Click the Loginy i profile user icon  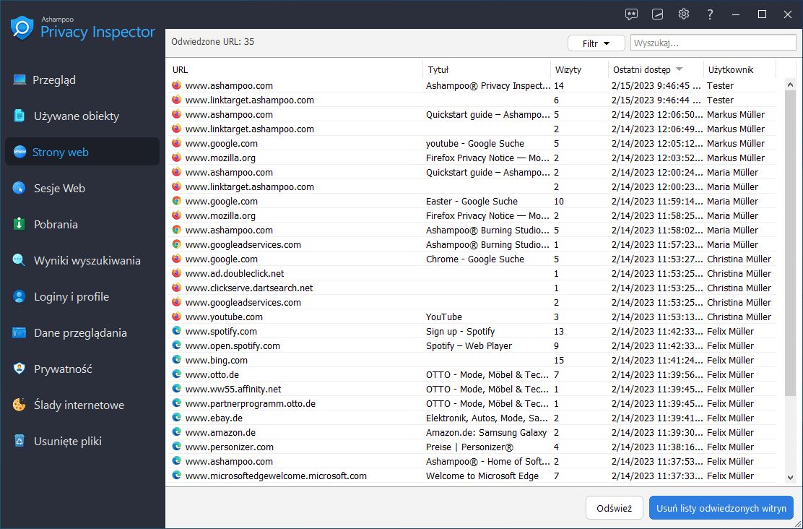coord(19,297)
